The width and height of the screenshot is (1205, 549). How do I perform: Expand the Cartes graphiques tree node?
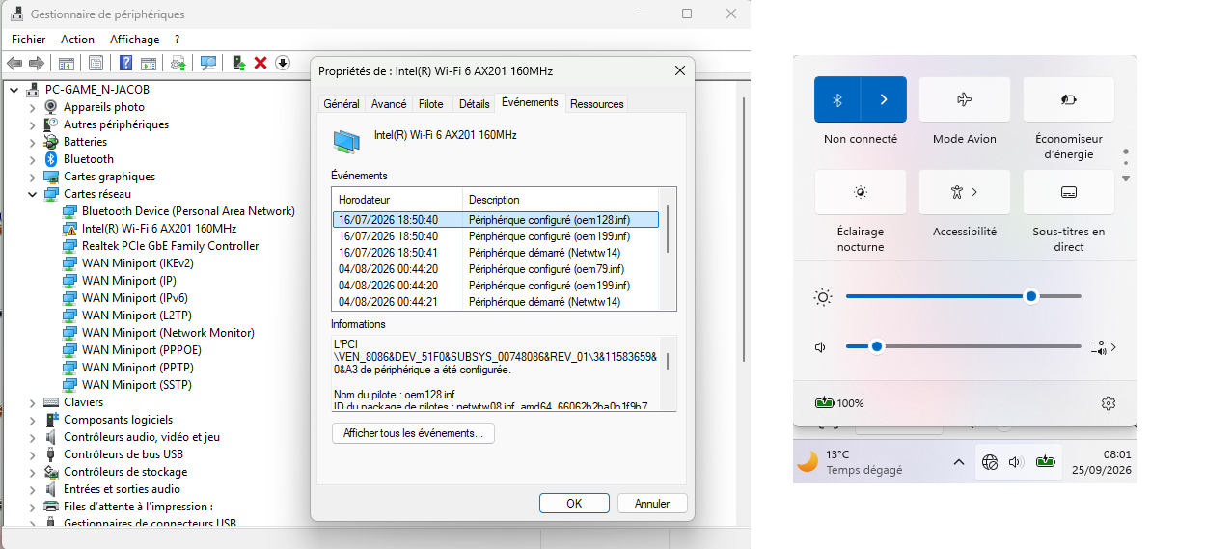coord(32,177)
